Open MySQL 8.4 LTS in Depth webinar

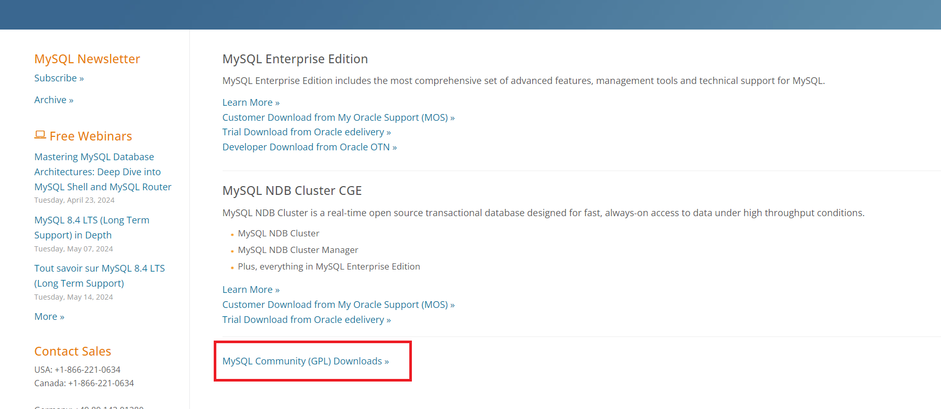(x=92, y=228)
